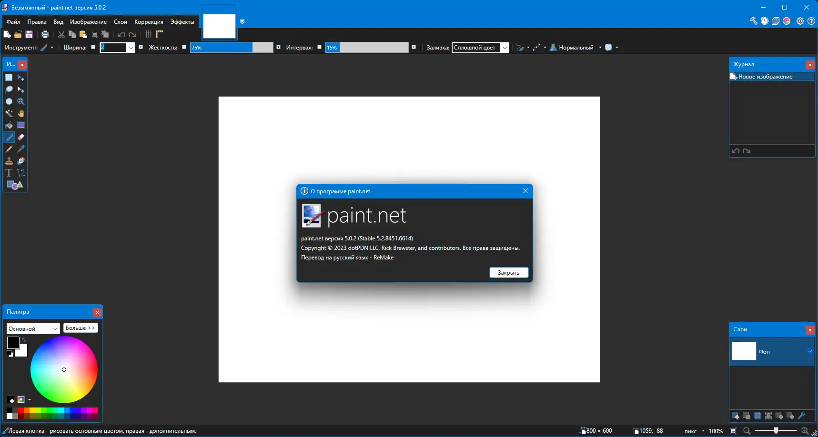Select Новое изображение history entry
This screenshot has width=818, height=437.
tap(772, 77)
